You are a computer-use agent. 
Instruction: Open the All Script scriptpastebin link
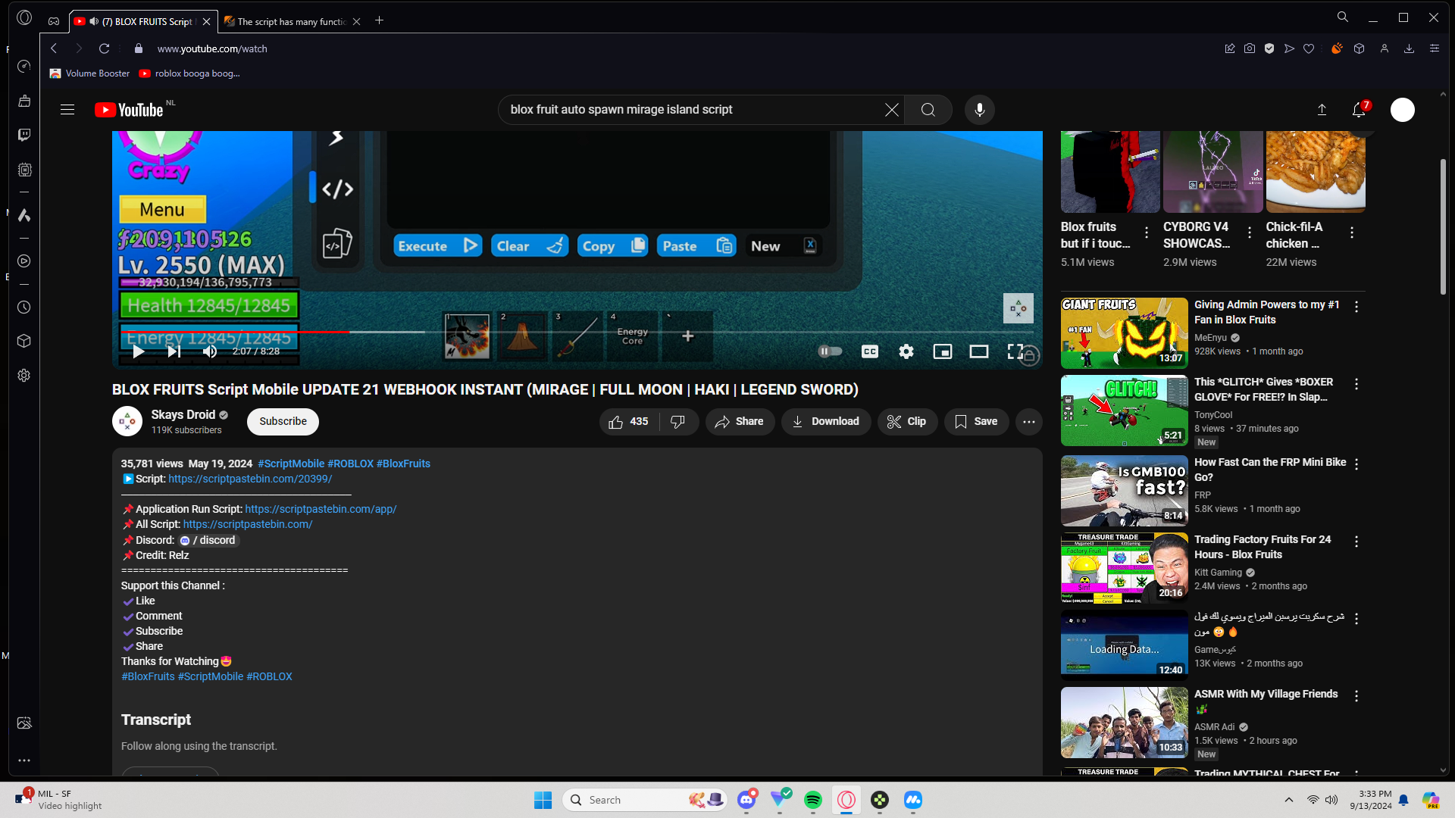(x=248, y=525)
